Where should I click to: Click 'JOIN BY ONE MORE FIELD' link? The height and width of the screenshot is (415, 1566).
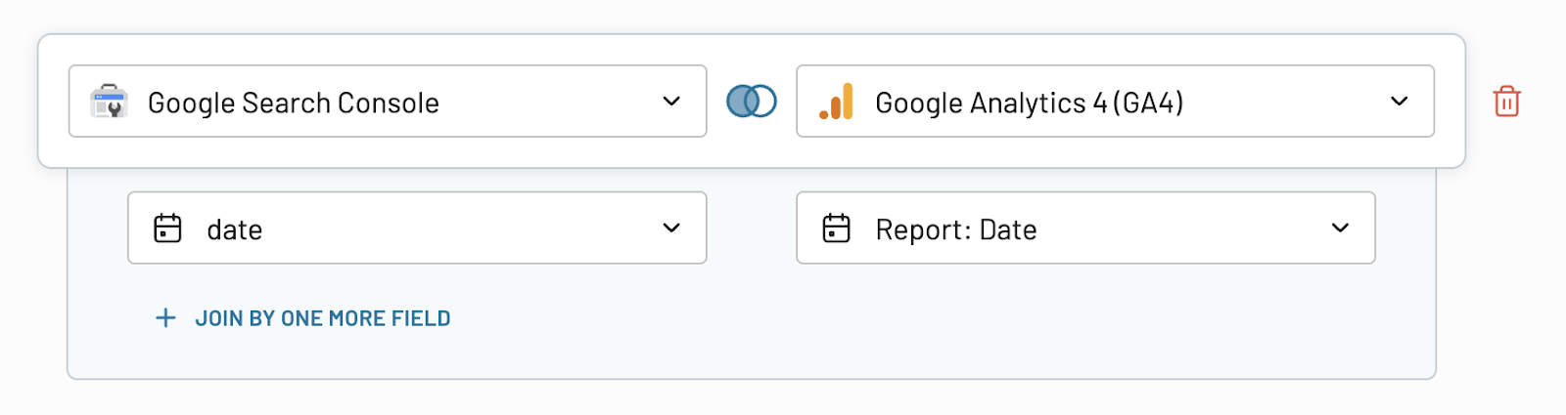pyautogui.click(x=323, y=318)
